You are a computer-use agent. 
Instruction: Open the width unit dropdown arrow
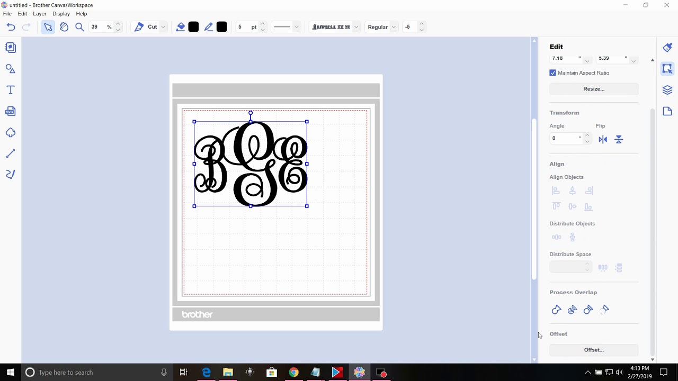pos(587,60)
